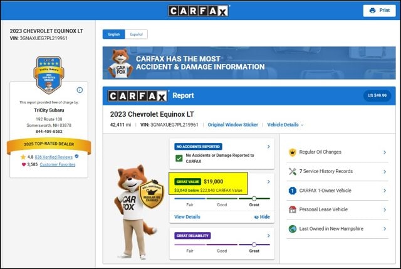401x269 pixels.
Task: Click the 192 Route 108 address line
Action: (49, 119)
